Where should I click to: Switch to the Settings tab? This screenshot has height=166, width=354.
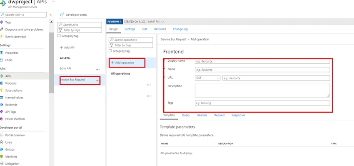[130, 29]
